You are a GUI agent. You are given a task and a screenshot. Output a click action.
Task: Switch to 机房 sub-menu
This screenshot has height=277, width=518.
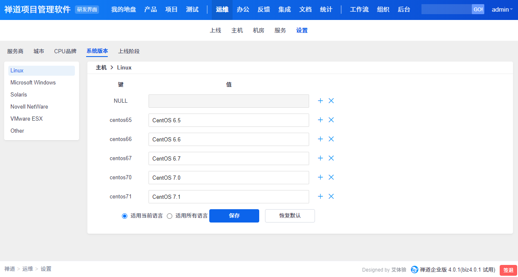[x=259, y=30]
